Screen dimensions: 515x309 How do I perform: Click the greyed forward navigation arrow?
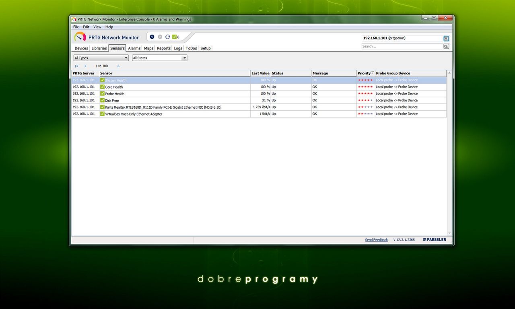[x=160, y=37]
